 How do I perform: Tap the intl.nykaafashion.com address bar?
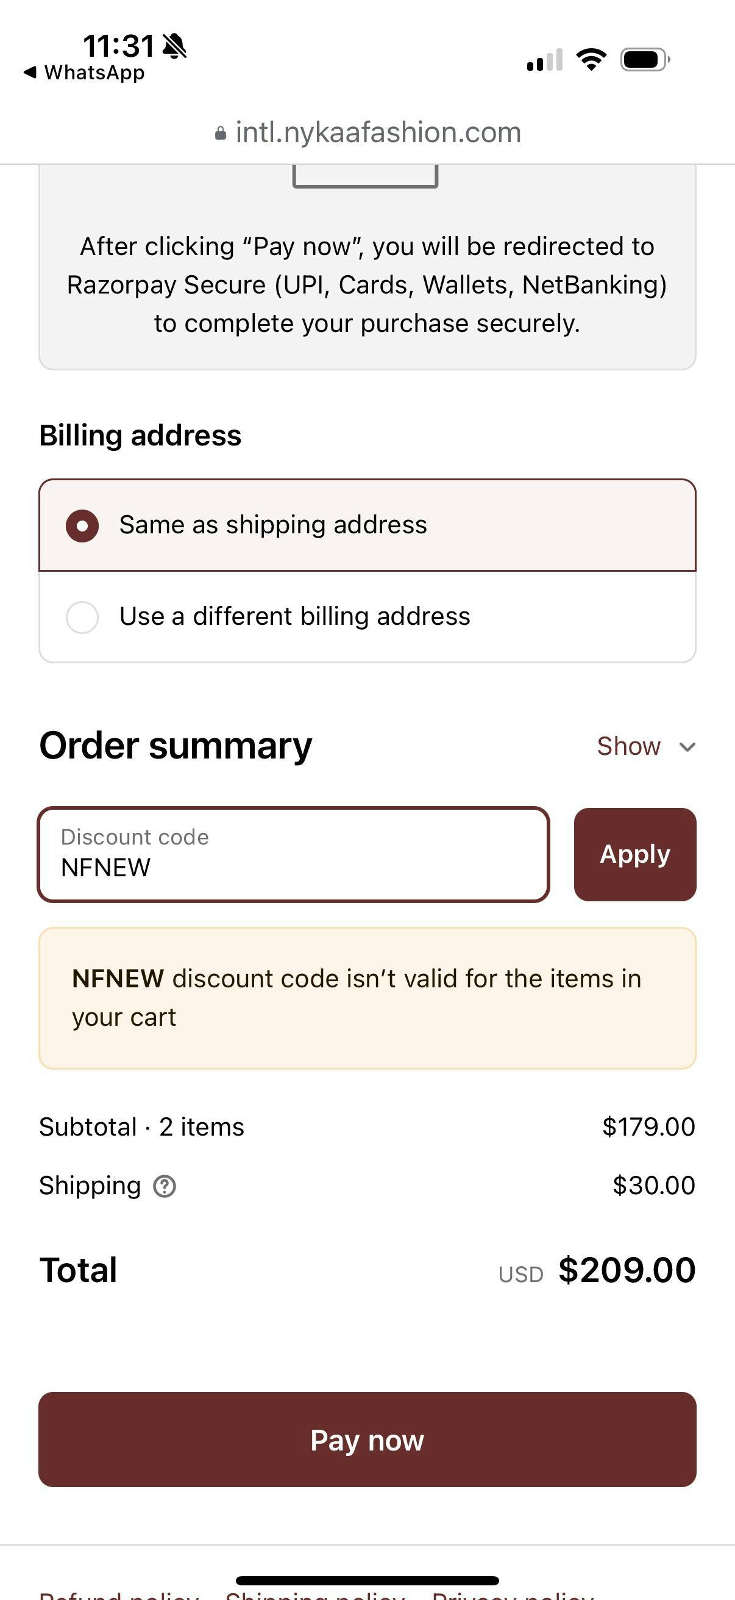pos(378,132)
